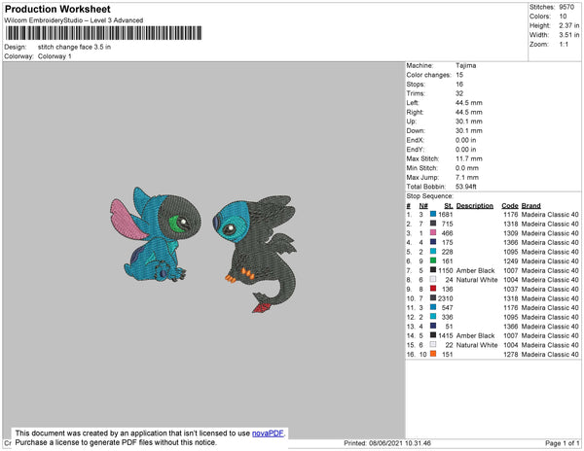Click the Max Stitch value 11.7 mm
This screenshot has width=584, height=451.
pyautogui.click(x=468, y=158)
